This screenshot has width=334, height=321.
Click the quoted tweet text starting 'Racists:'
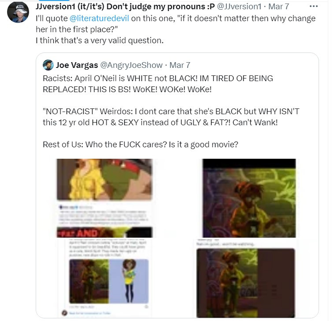(x=158, y=84)
